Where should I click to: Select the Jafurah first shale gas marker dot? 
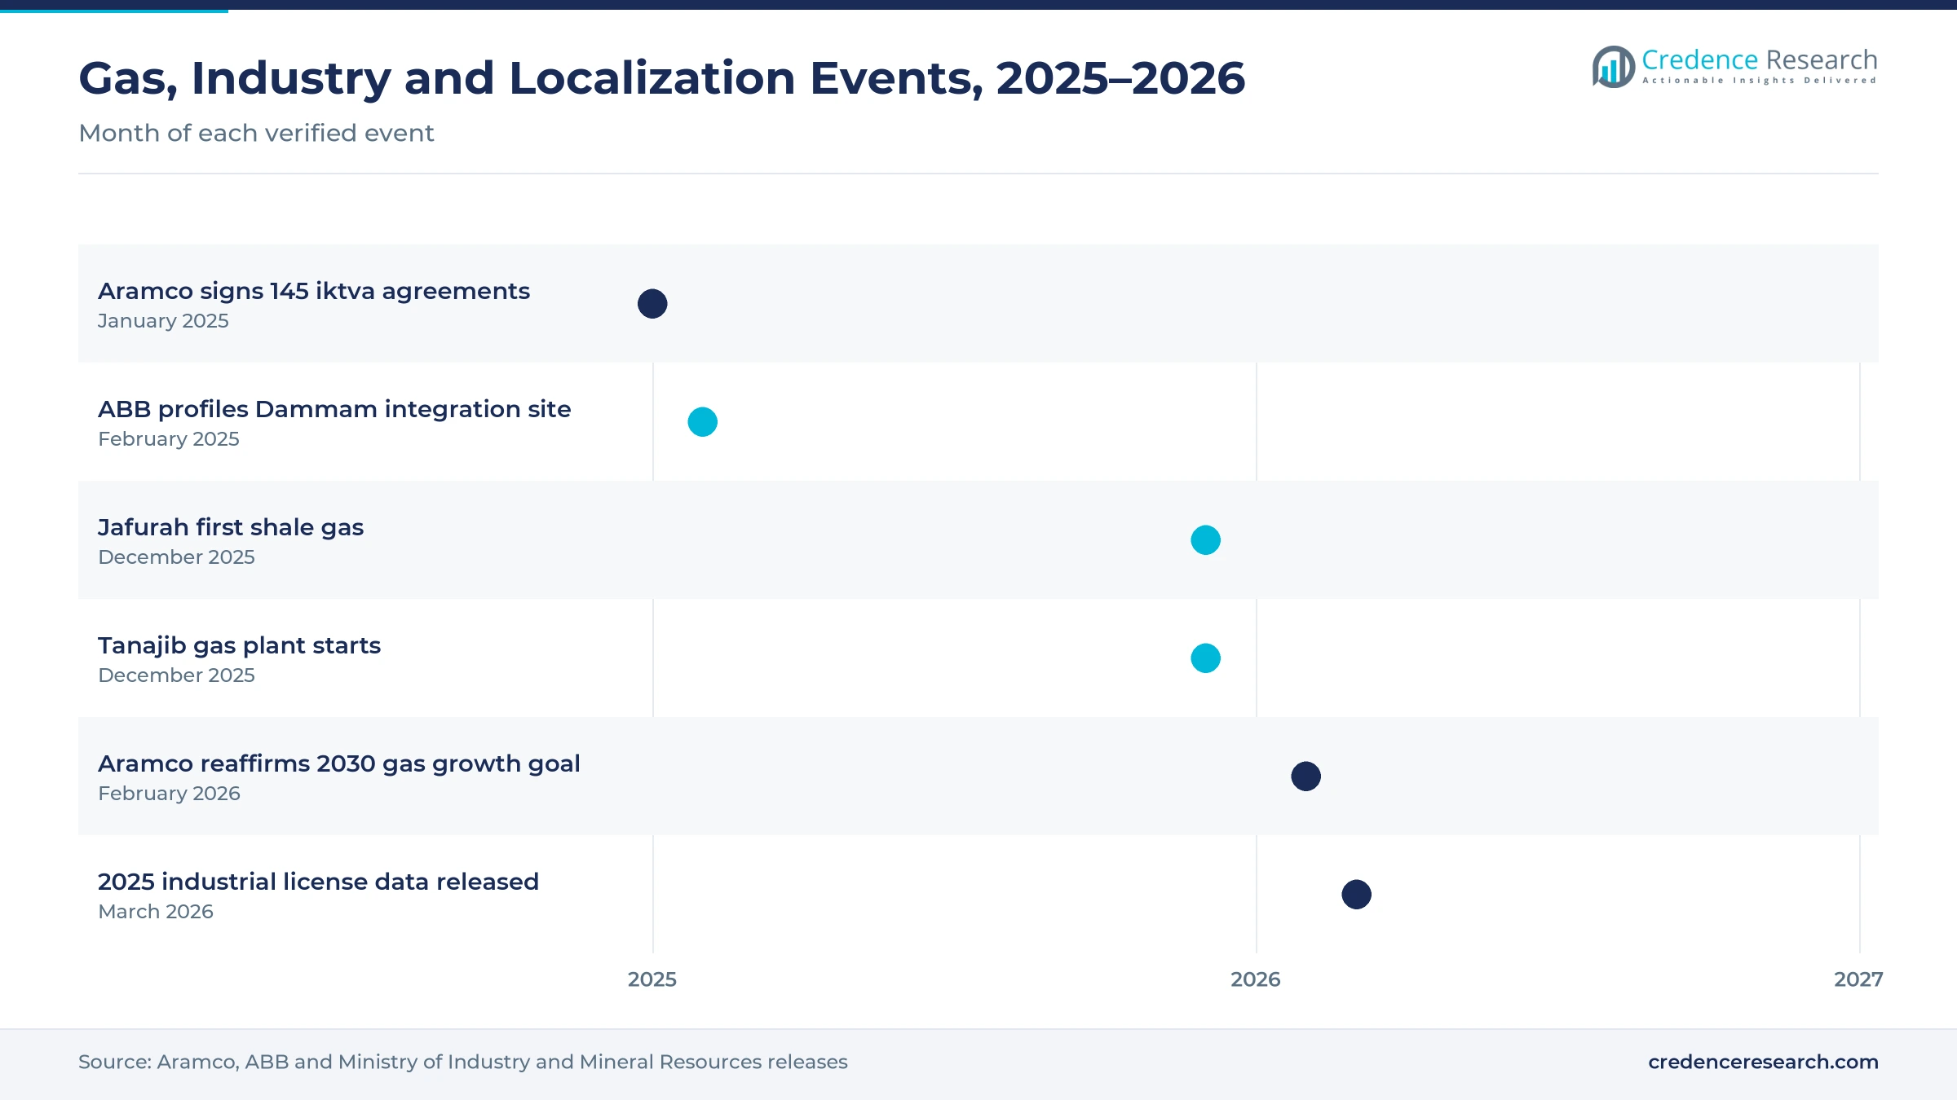(x=1205, y=540)
